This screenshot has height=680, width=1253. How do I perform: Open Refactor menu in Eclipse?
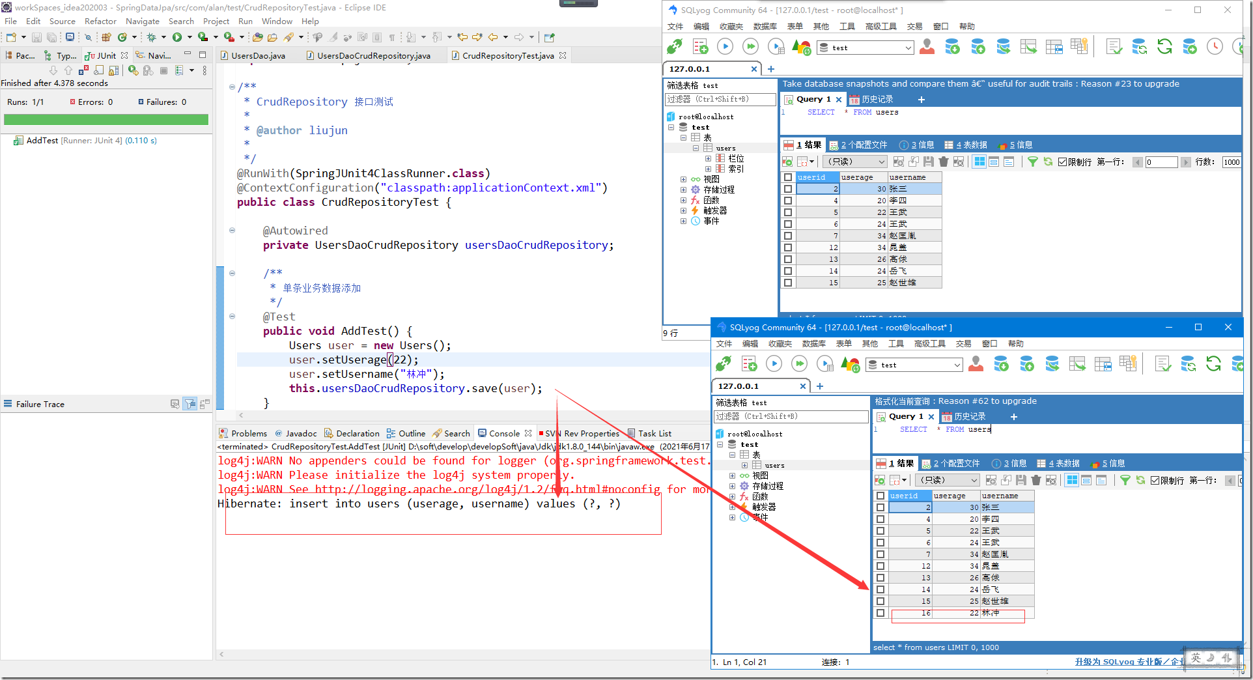(x=100, y=21)
